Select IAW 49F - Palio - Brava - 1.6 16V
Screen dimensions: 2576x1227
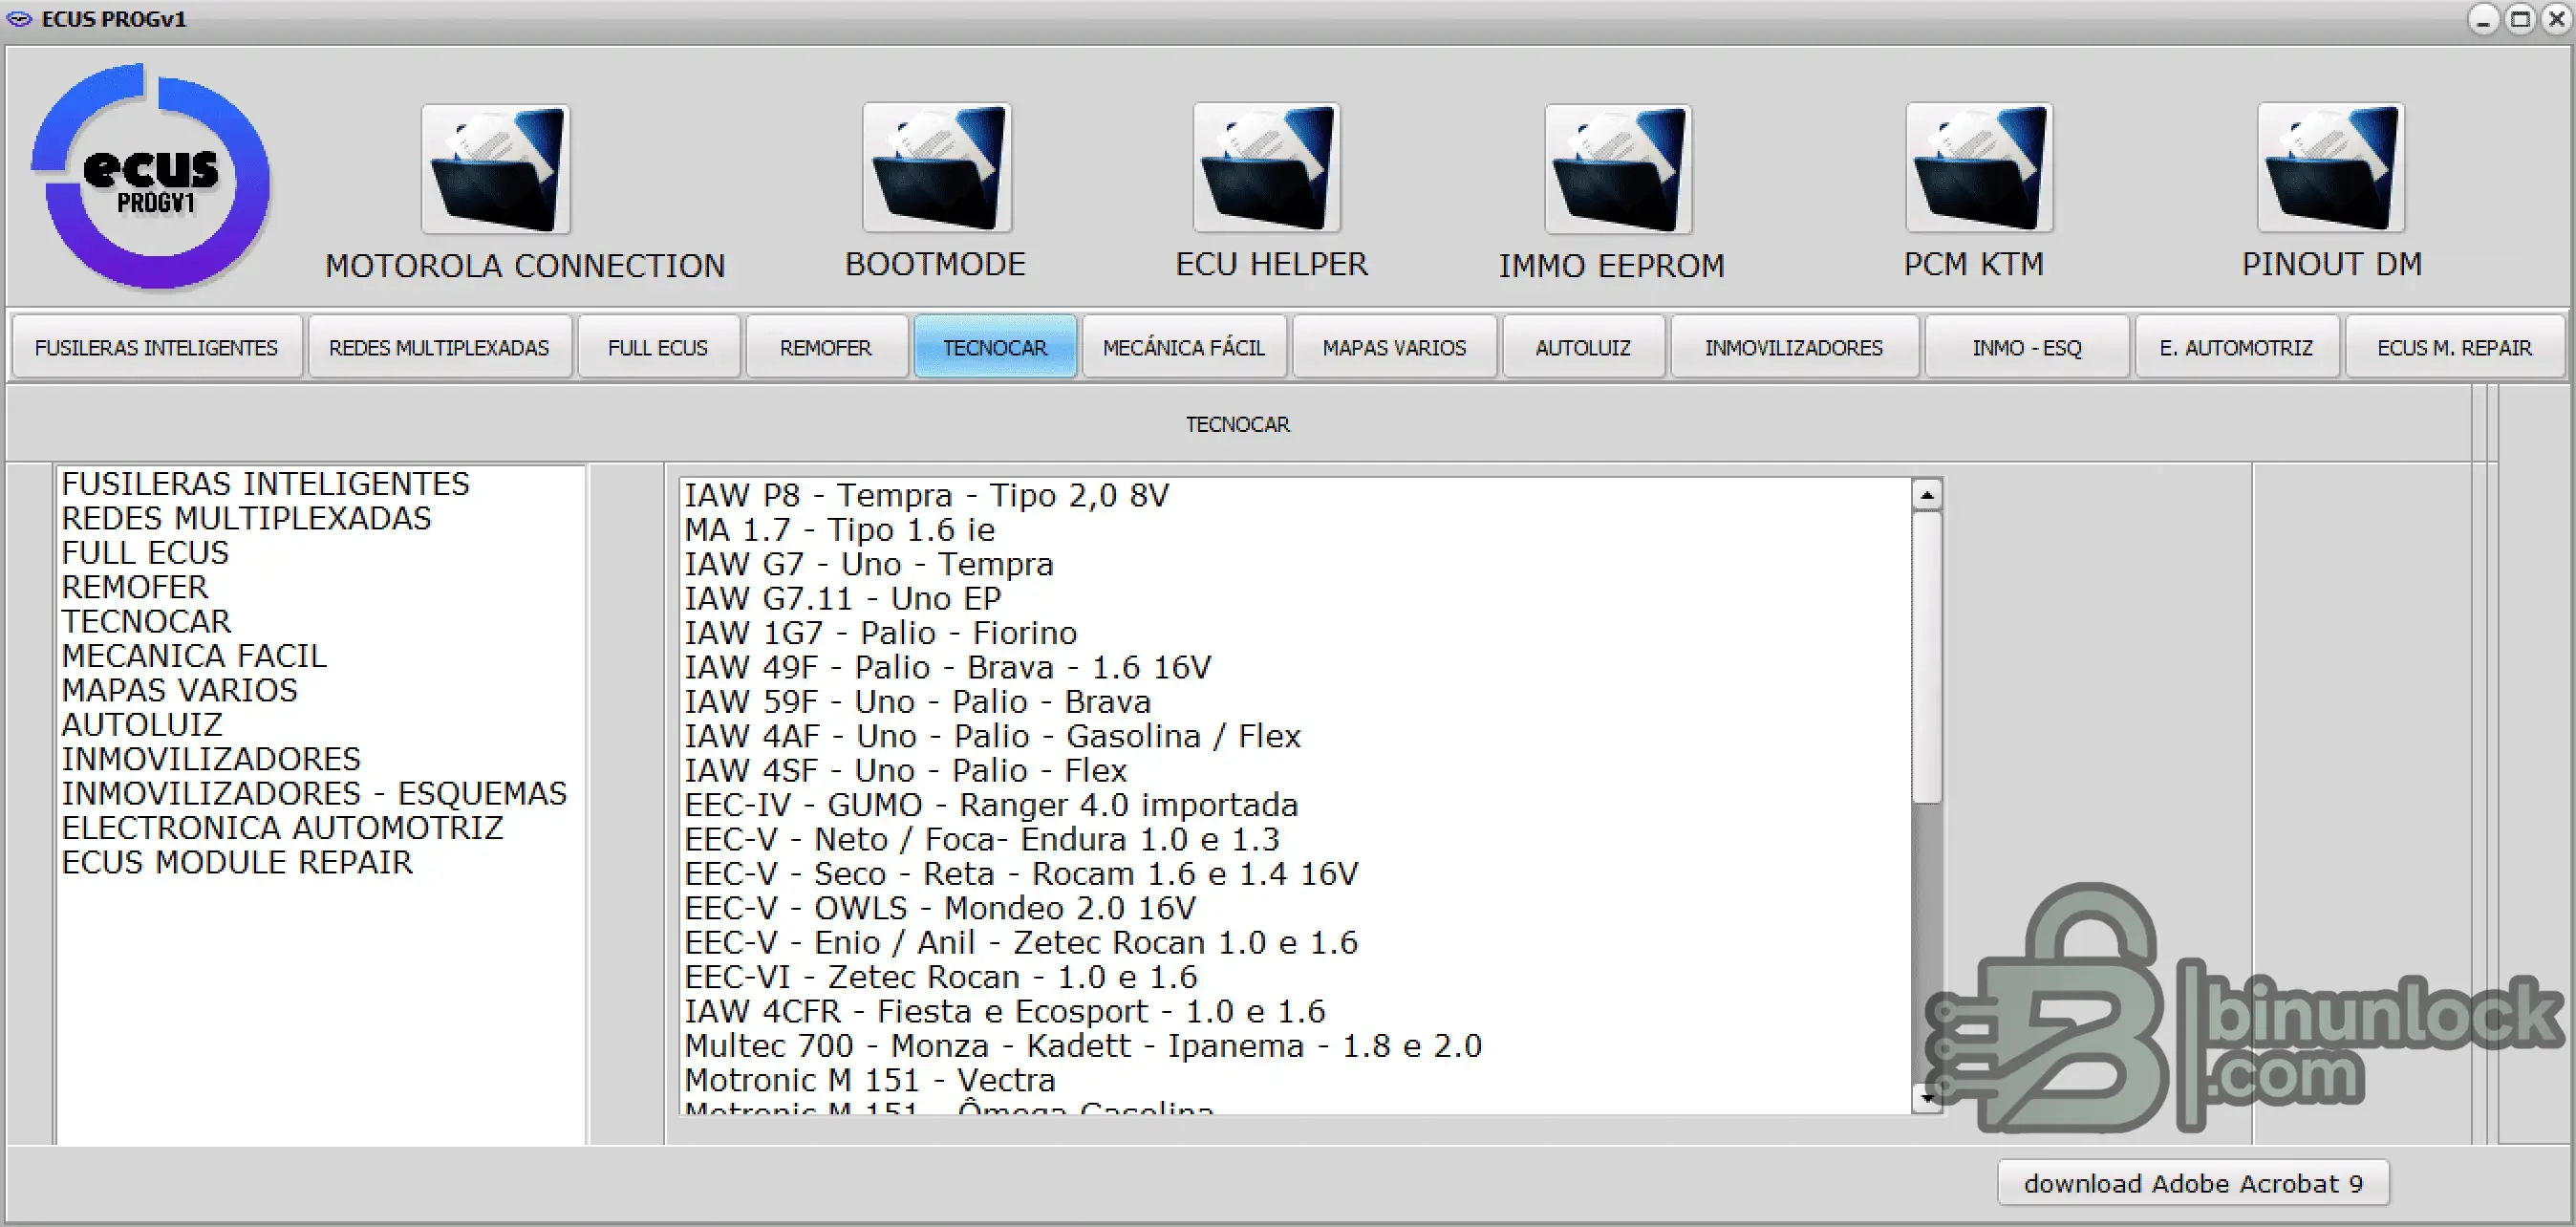pos(948,668)
